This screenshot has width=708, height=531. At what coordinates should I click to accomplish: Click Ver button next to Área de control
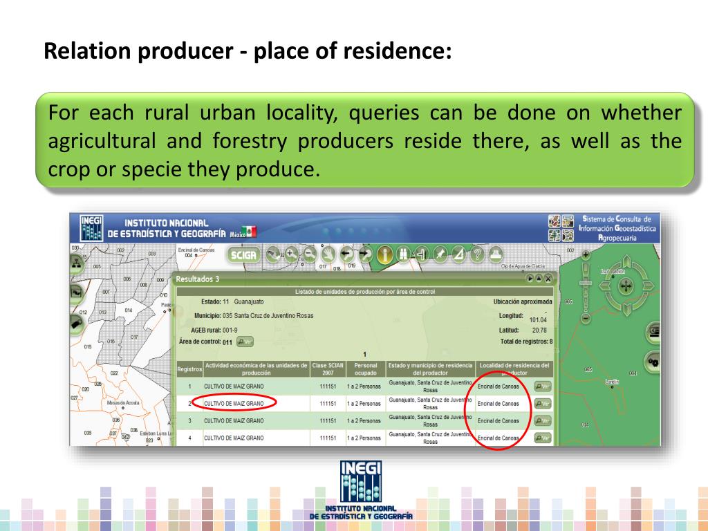[245, 342]
